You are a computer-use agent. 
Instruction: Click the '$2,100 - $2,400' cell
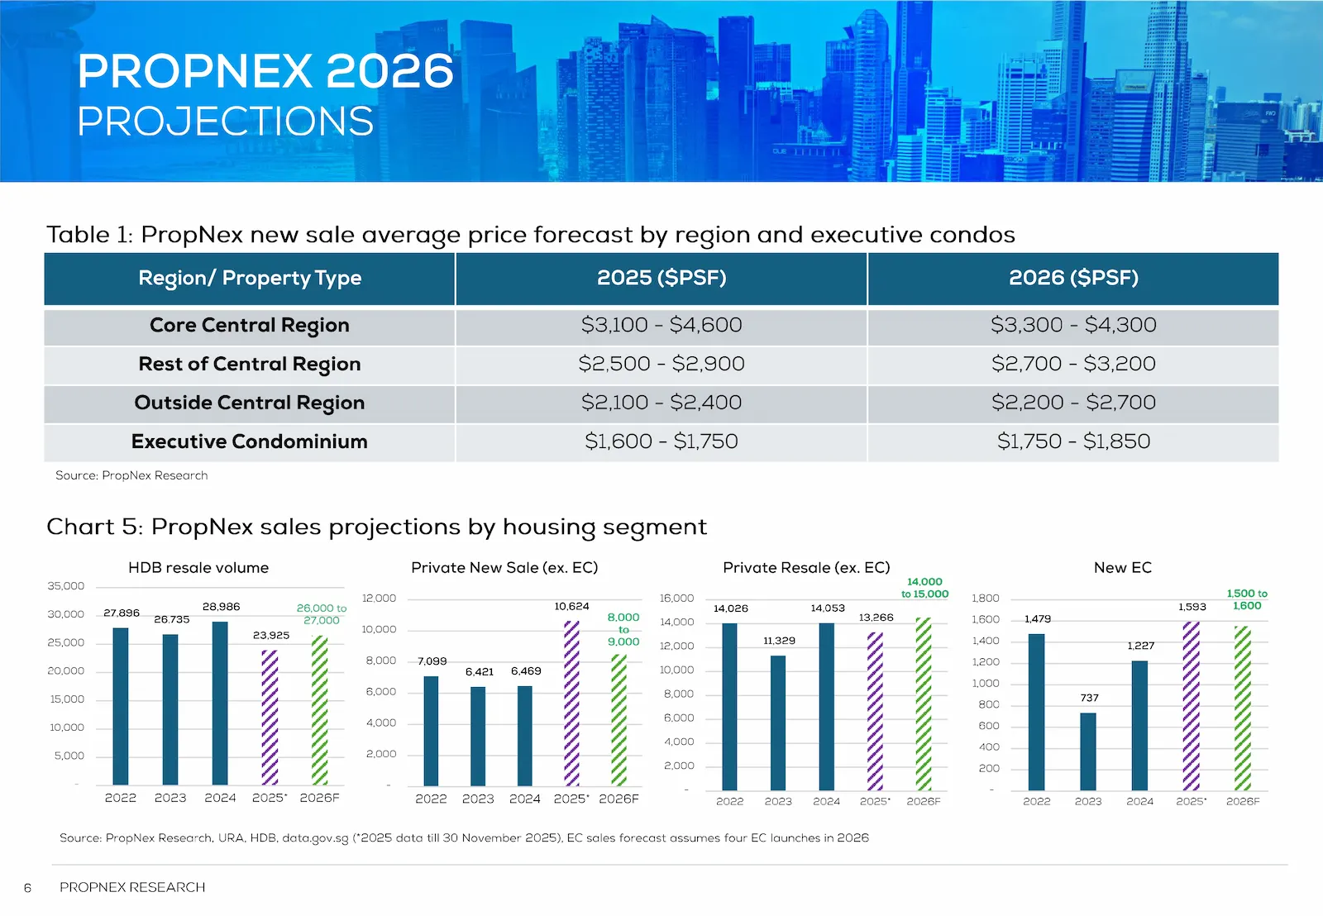pyautogui.click(x=661, y=403)
